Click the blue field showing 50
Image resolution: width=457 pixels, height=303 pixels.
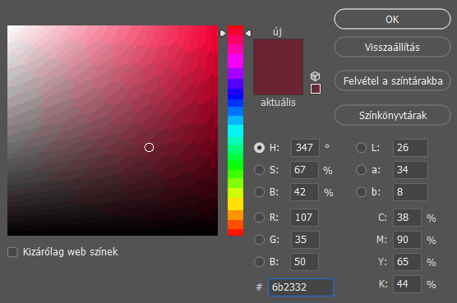coord(304,262)
